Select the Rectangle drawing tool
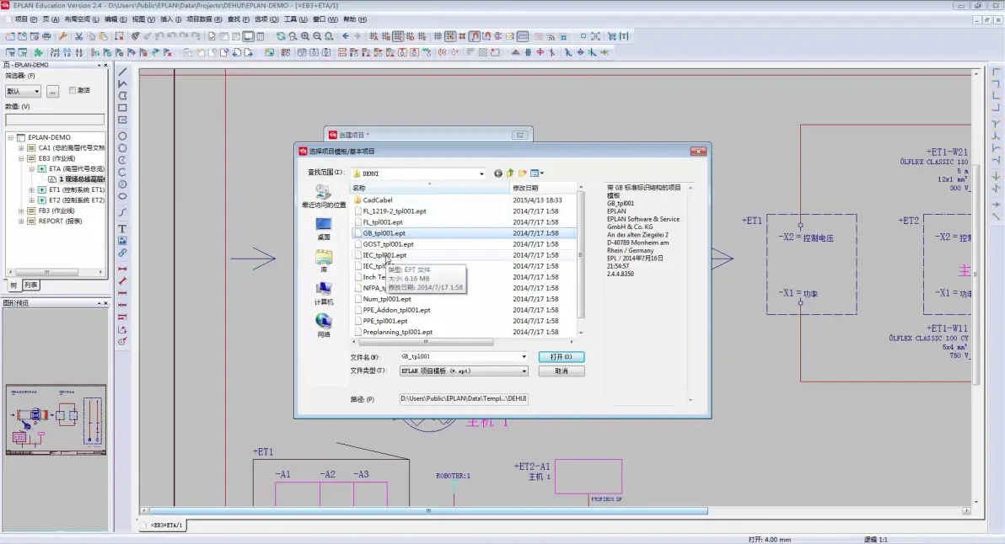This screenshot has width=1005, height=544. 122,108
